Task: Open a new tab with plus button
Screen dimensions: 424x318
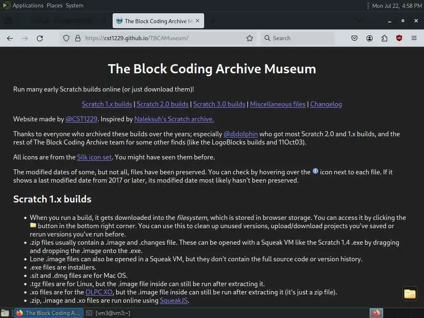Action: (x=213, y=21)
